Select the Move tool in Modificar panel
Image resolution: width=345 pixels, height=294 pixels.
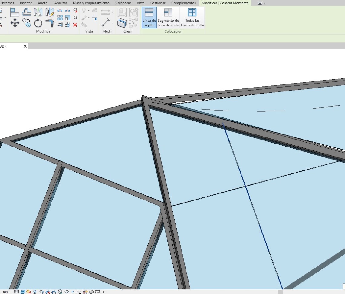coord(15,23)
